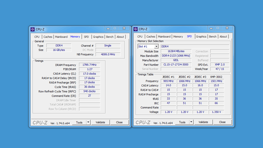Viewport: 263px width, 148px height.
Task: Select Memory tab in the right window
Action: click(178, 37)
